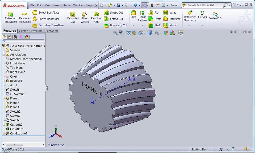This screenshot has height=153, width=255.
Task: Expand the Cut-Loft2 tree node
Action: pos(4,125)
